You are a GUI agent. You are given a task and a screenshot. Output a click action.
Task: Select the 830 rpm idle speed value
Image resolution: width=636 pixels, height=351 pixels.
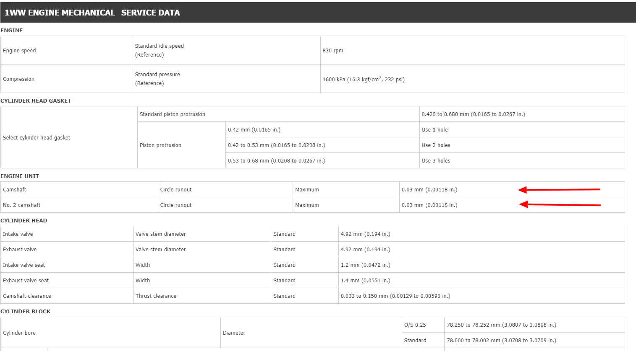point(333,51)
